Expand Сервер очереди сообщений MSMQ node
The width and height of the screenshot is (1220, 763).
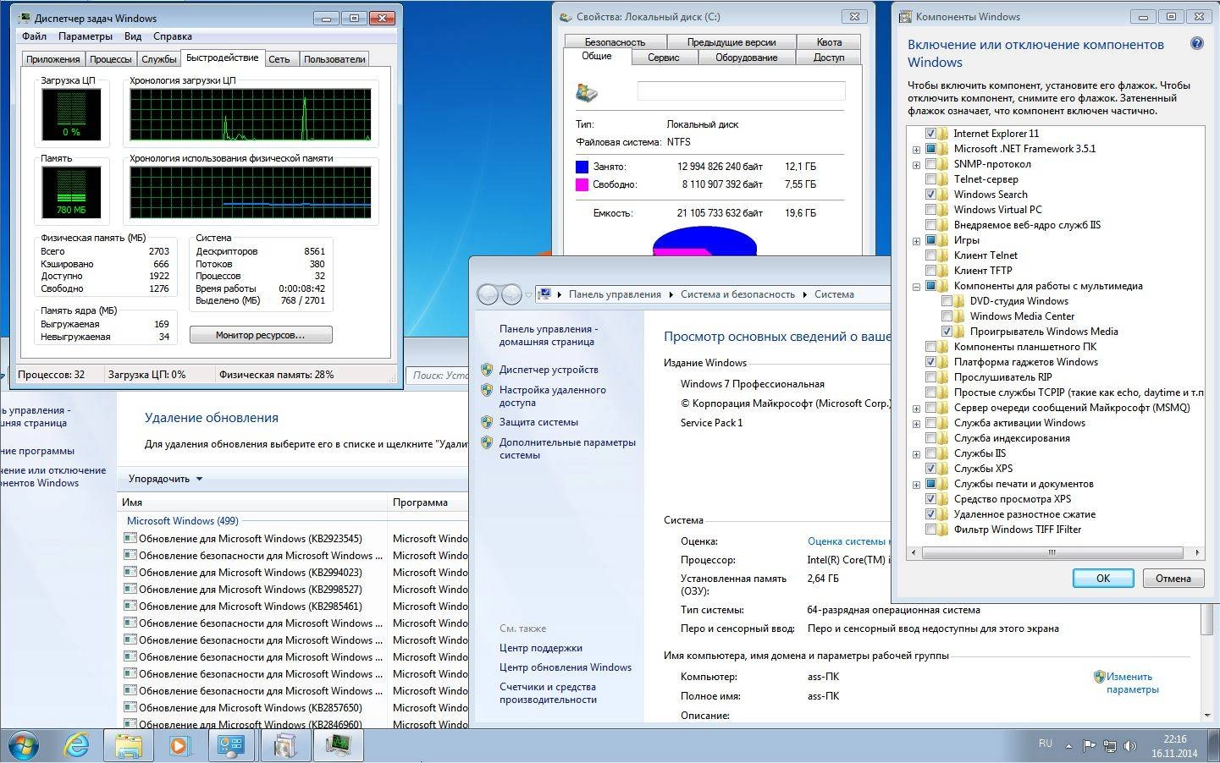pyautogui.click(x=916, y=408)
